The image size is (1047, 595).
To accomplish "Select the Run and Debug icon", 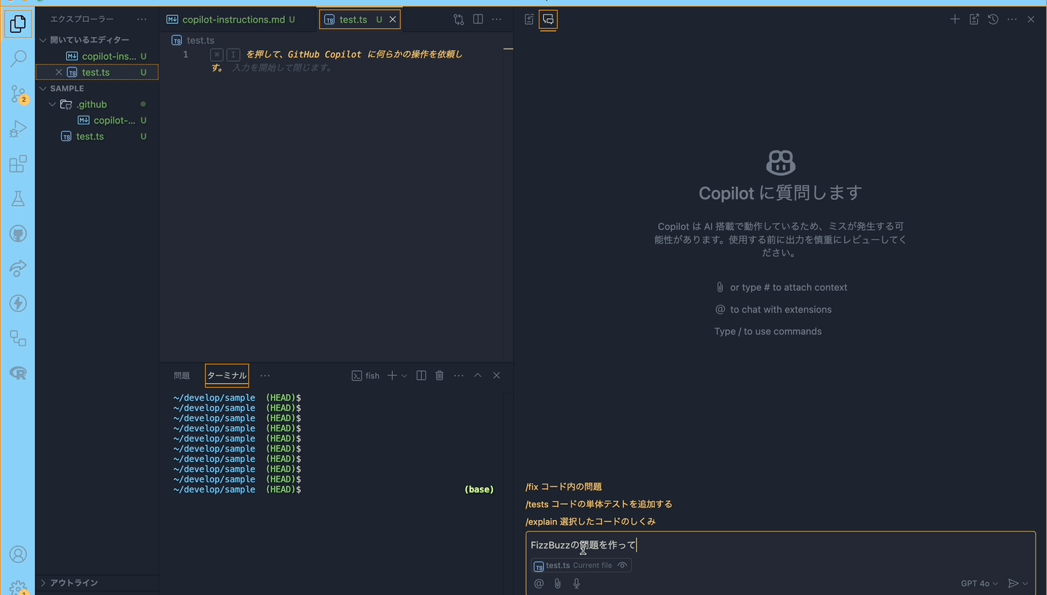I will tap(18, 129).
